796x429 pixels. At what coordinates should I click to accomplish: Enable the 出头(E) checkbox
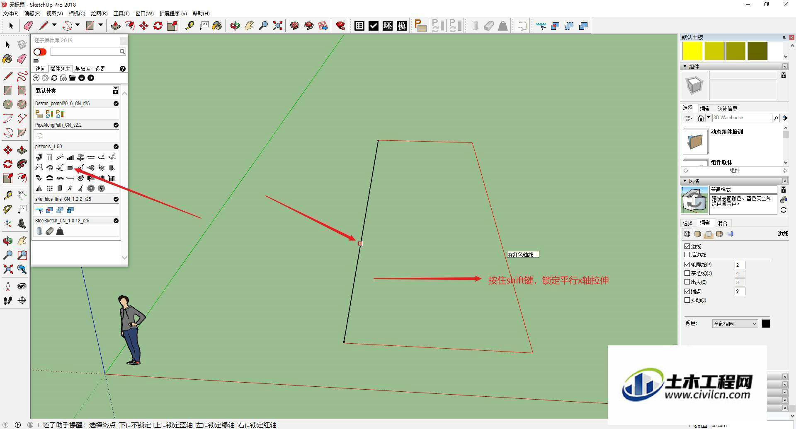click(687, 282)
